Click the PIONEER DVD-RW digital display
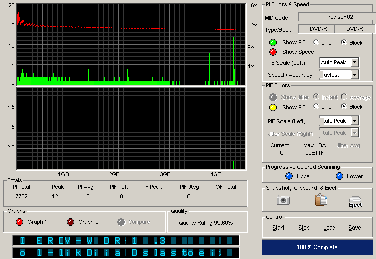The image size is (376, 259). click(126, 240)
